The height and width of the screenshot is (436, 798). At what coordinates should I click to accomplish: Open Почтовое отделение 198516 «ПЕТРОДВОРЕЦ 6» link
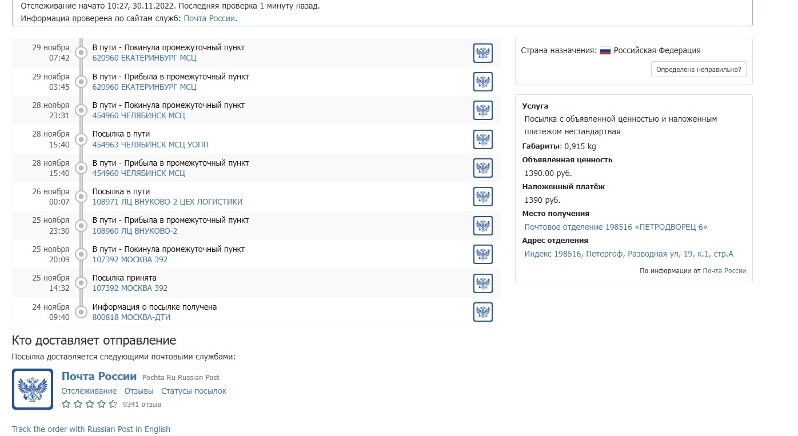pos(616,227)
